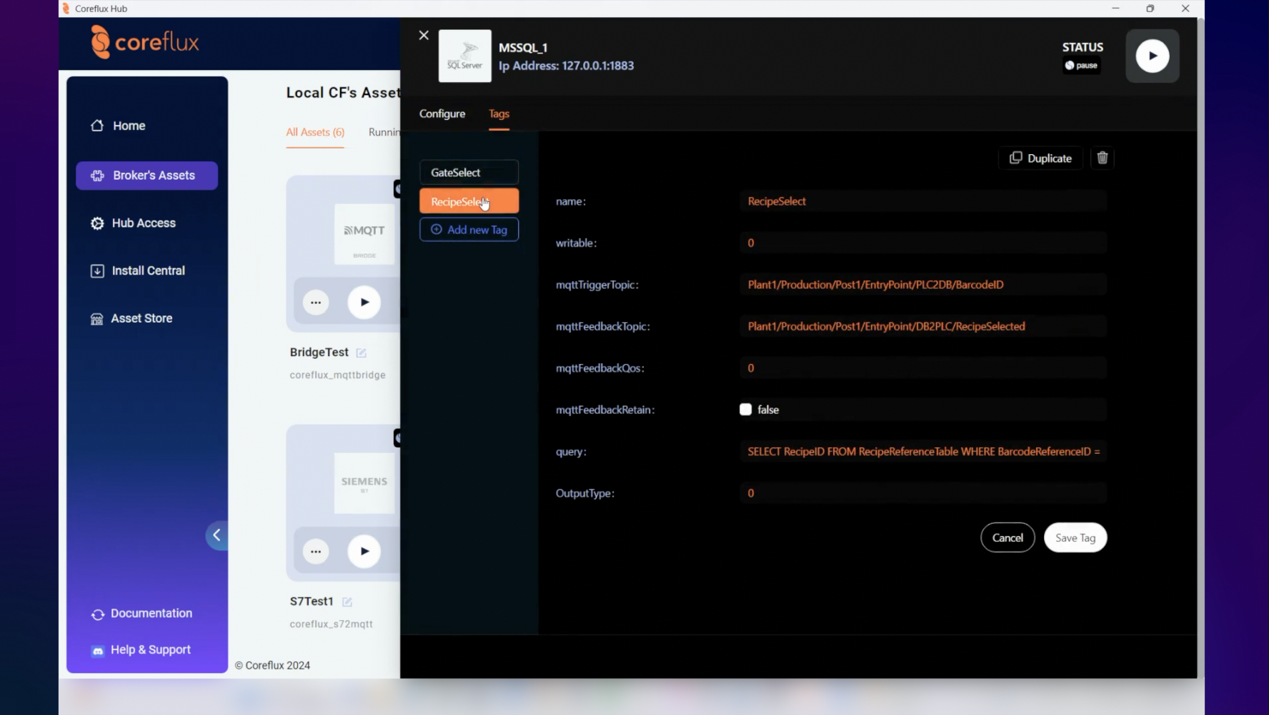Close the MSSQL_1 panel with X

[x=424, y=35]
